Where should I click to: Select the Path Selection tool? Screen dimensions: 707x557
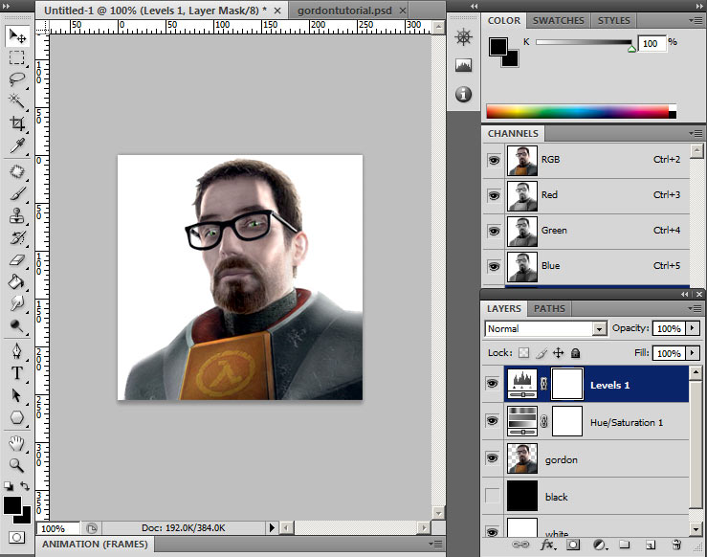[x=17, y=395]
